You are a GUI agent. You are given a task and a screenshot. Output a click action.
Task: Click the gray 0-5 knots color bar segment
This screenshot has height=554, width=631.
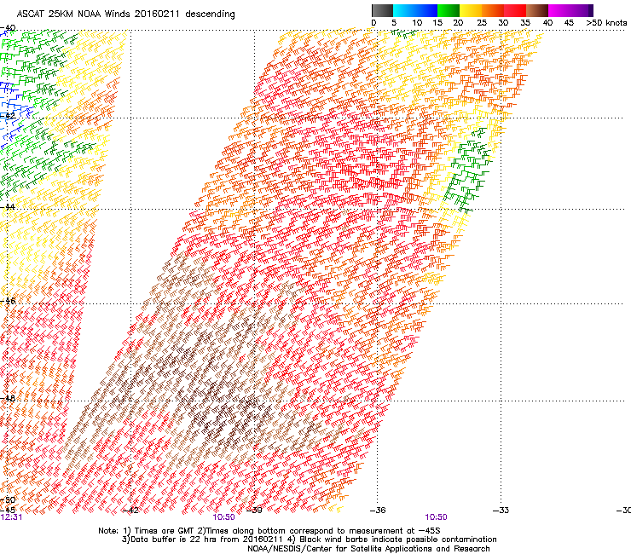click(382, 10)
